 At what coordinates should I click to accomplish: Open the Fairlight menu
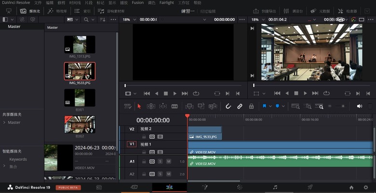pyautogui.click(x=166, y=3)
